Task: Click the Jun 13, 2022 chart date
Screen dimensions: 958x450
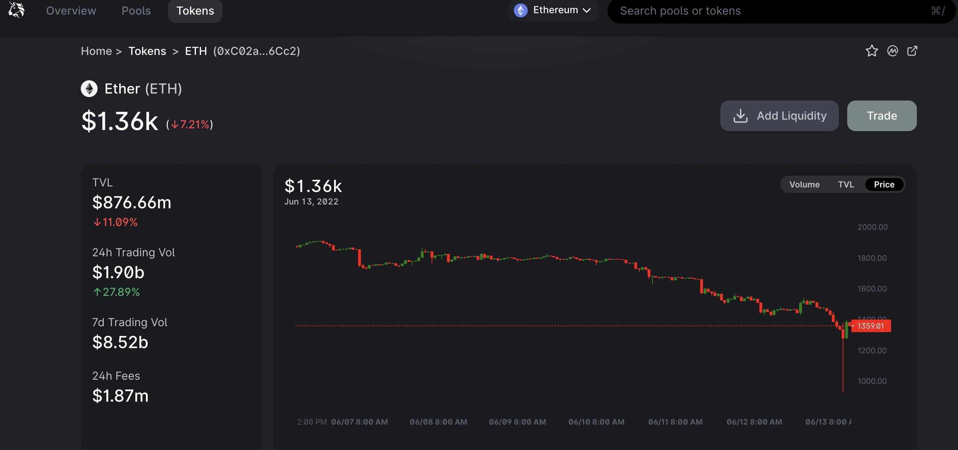Action: click(311, 202)
